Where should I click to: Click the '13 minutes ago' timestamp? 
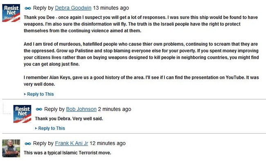coord(111,8)
